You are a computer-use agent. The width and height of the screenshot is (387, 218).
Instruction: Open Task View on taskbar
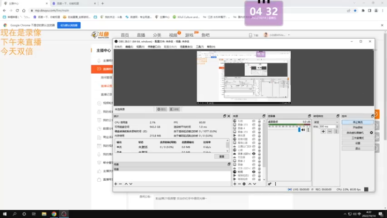point(34,214)
